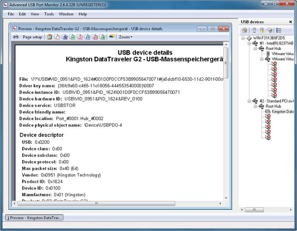Click the preview horizontal scrollbar thumb
The height and width of the screenshot is (231, 297).
pos(97,203)
